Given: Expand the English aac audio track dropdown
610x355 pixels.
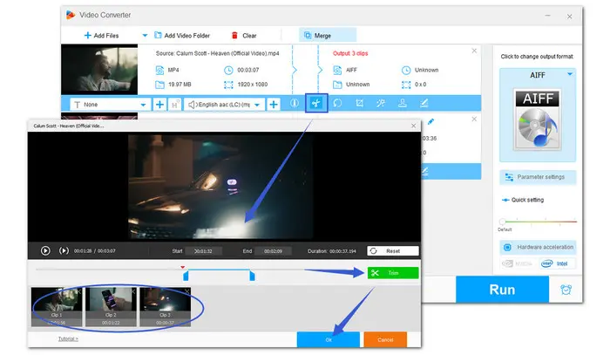Looking at the screenshot, I should 257,105.
